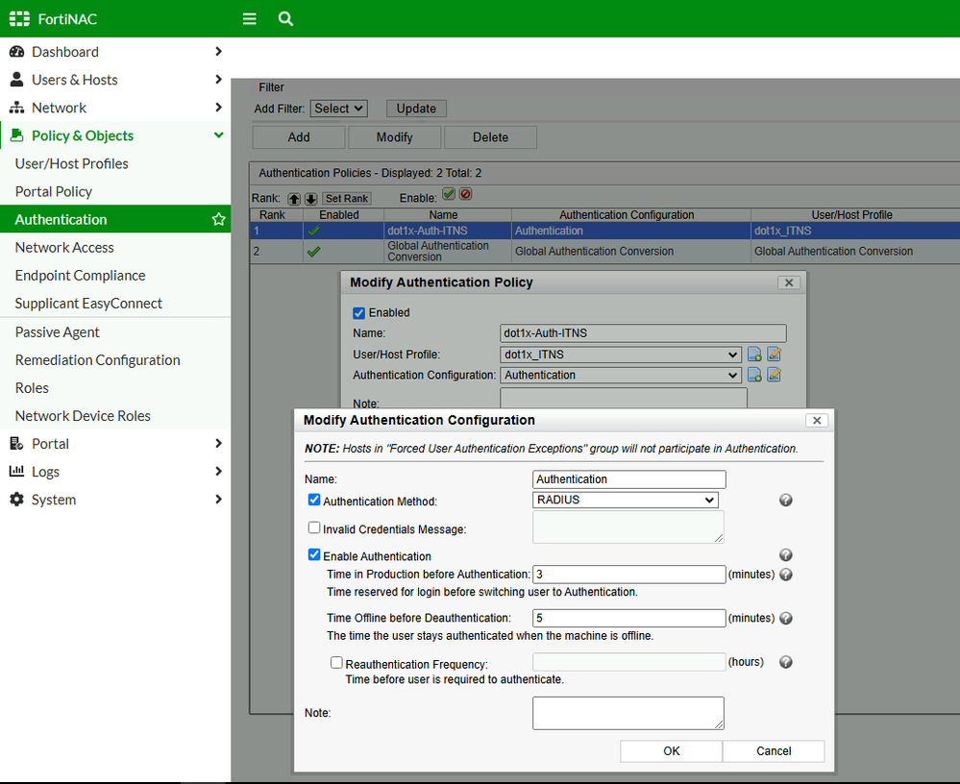Viewport: 960px width, 784px height.
Task: Open the Add Filter Select dropdown
Action: 338,109
